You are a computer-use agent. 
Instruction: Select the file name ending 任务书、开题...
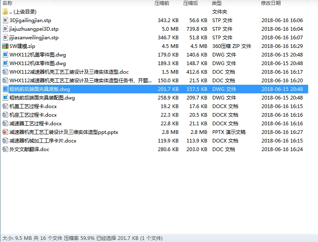tap(80, 81)
